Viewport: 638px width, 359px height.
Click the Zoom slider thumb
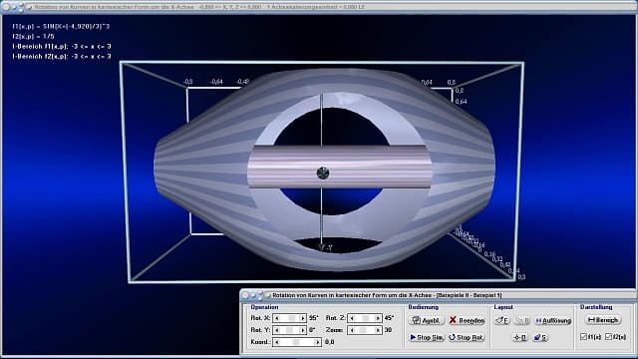tap(363, 330)
